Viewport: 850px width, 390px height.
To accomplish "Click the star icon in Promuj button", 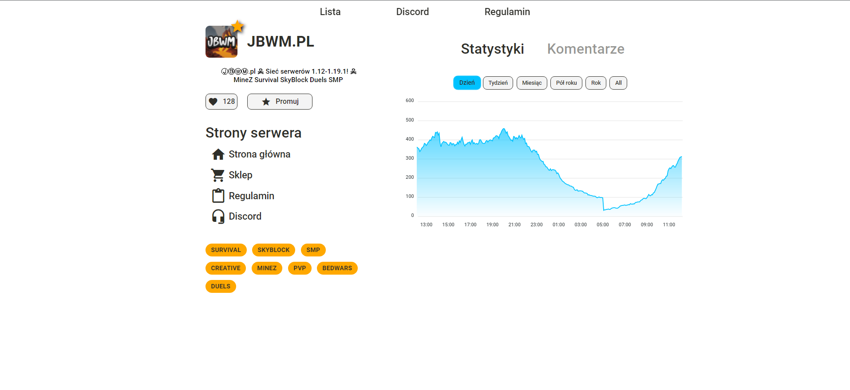I will pyautogui.click(x=266, y=102).
